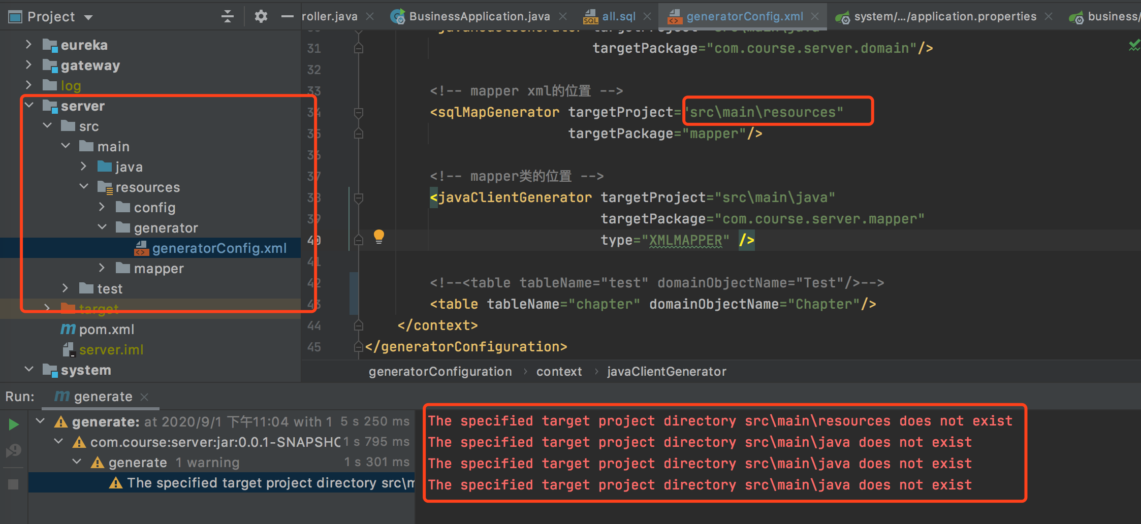Click the wrench rerun settings icon
1141x524 pixels.
pos(14,450)
